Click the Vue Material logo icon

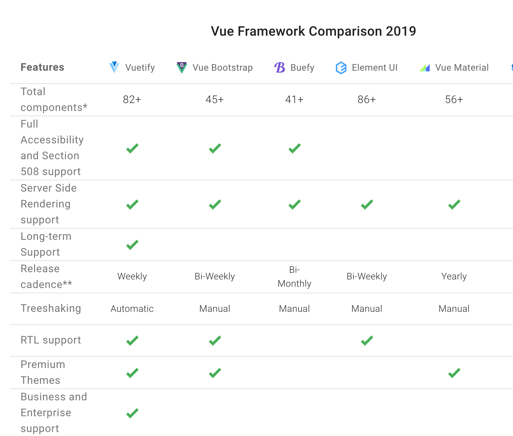pos(425,68)
